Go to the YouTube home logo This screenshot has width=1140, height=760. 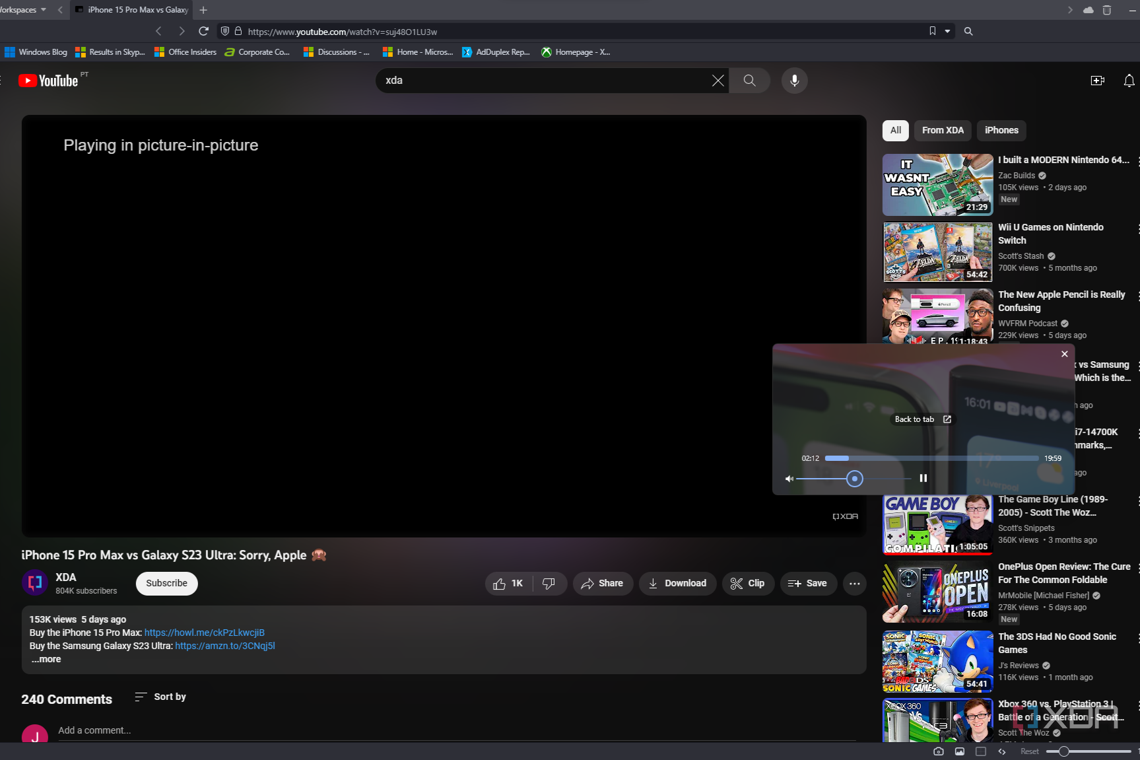[48, 81]
